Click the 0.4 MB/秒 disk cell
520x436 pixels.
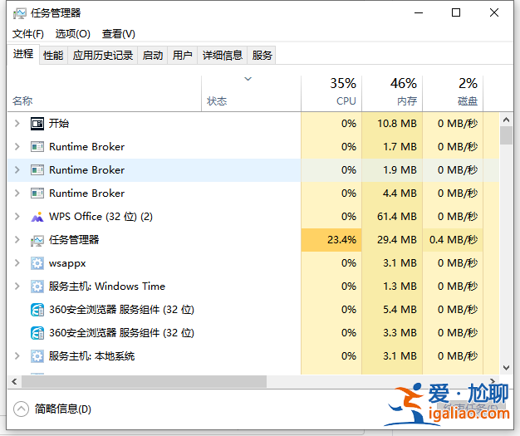click(x=453, y=240)
